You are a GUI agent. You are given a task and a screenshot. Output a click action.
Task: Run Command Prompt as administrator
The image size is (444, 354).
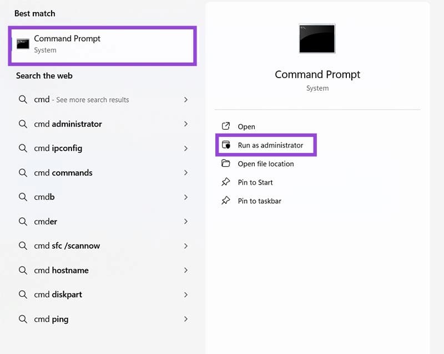pos(270,145)
